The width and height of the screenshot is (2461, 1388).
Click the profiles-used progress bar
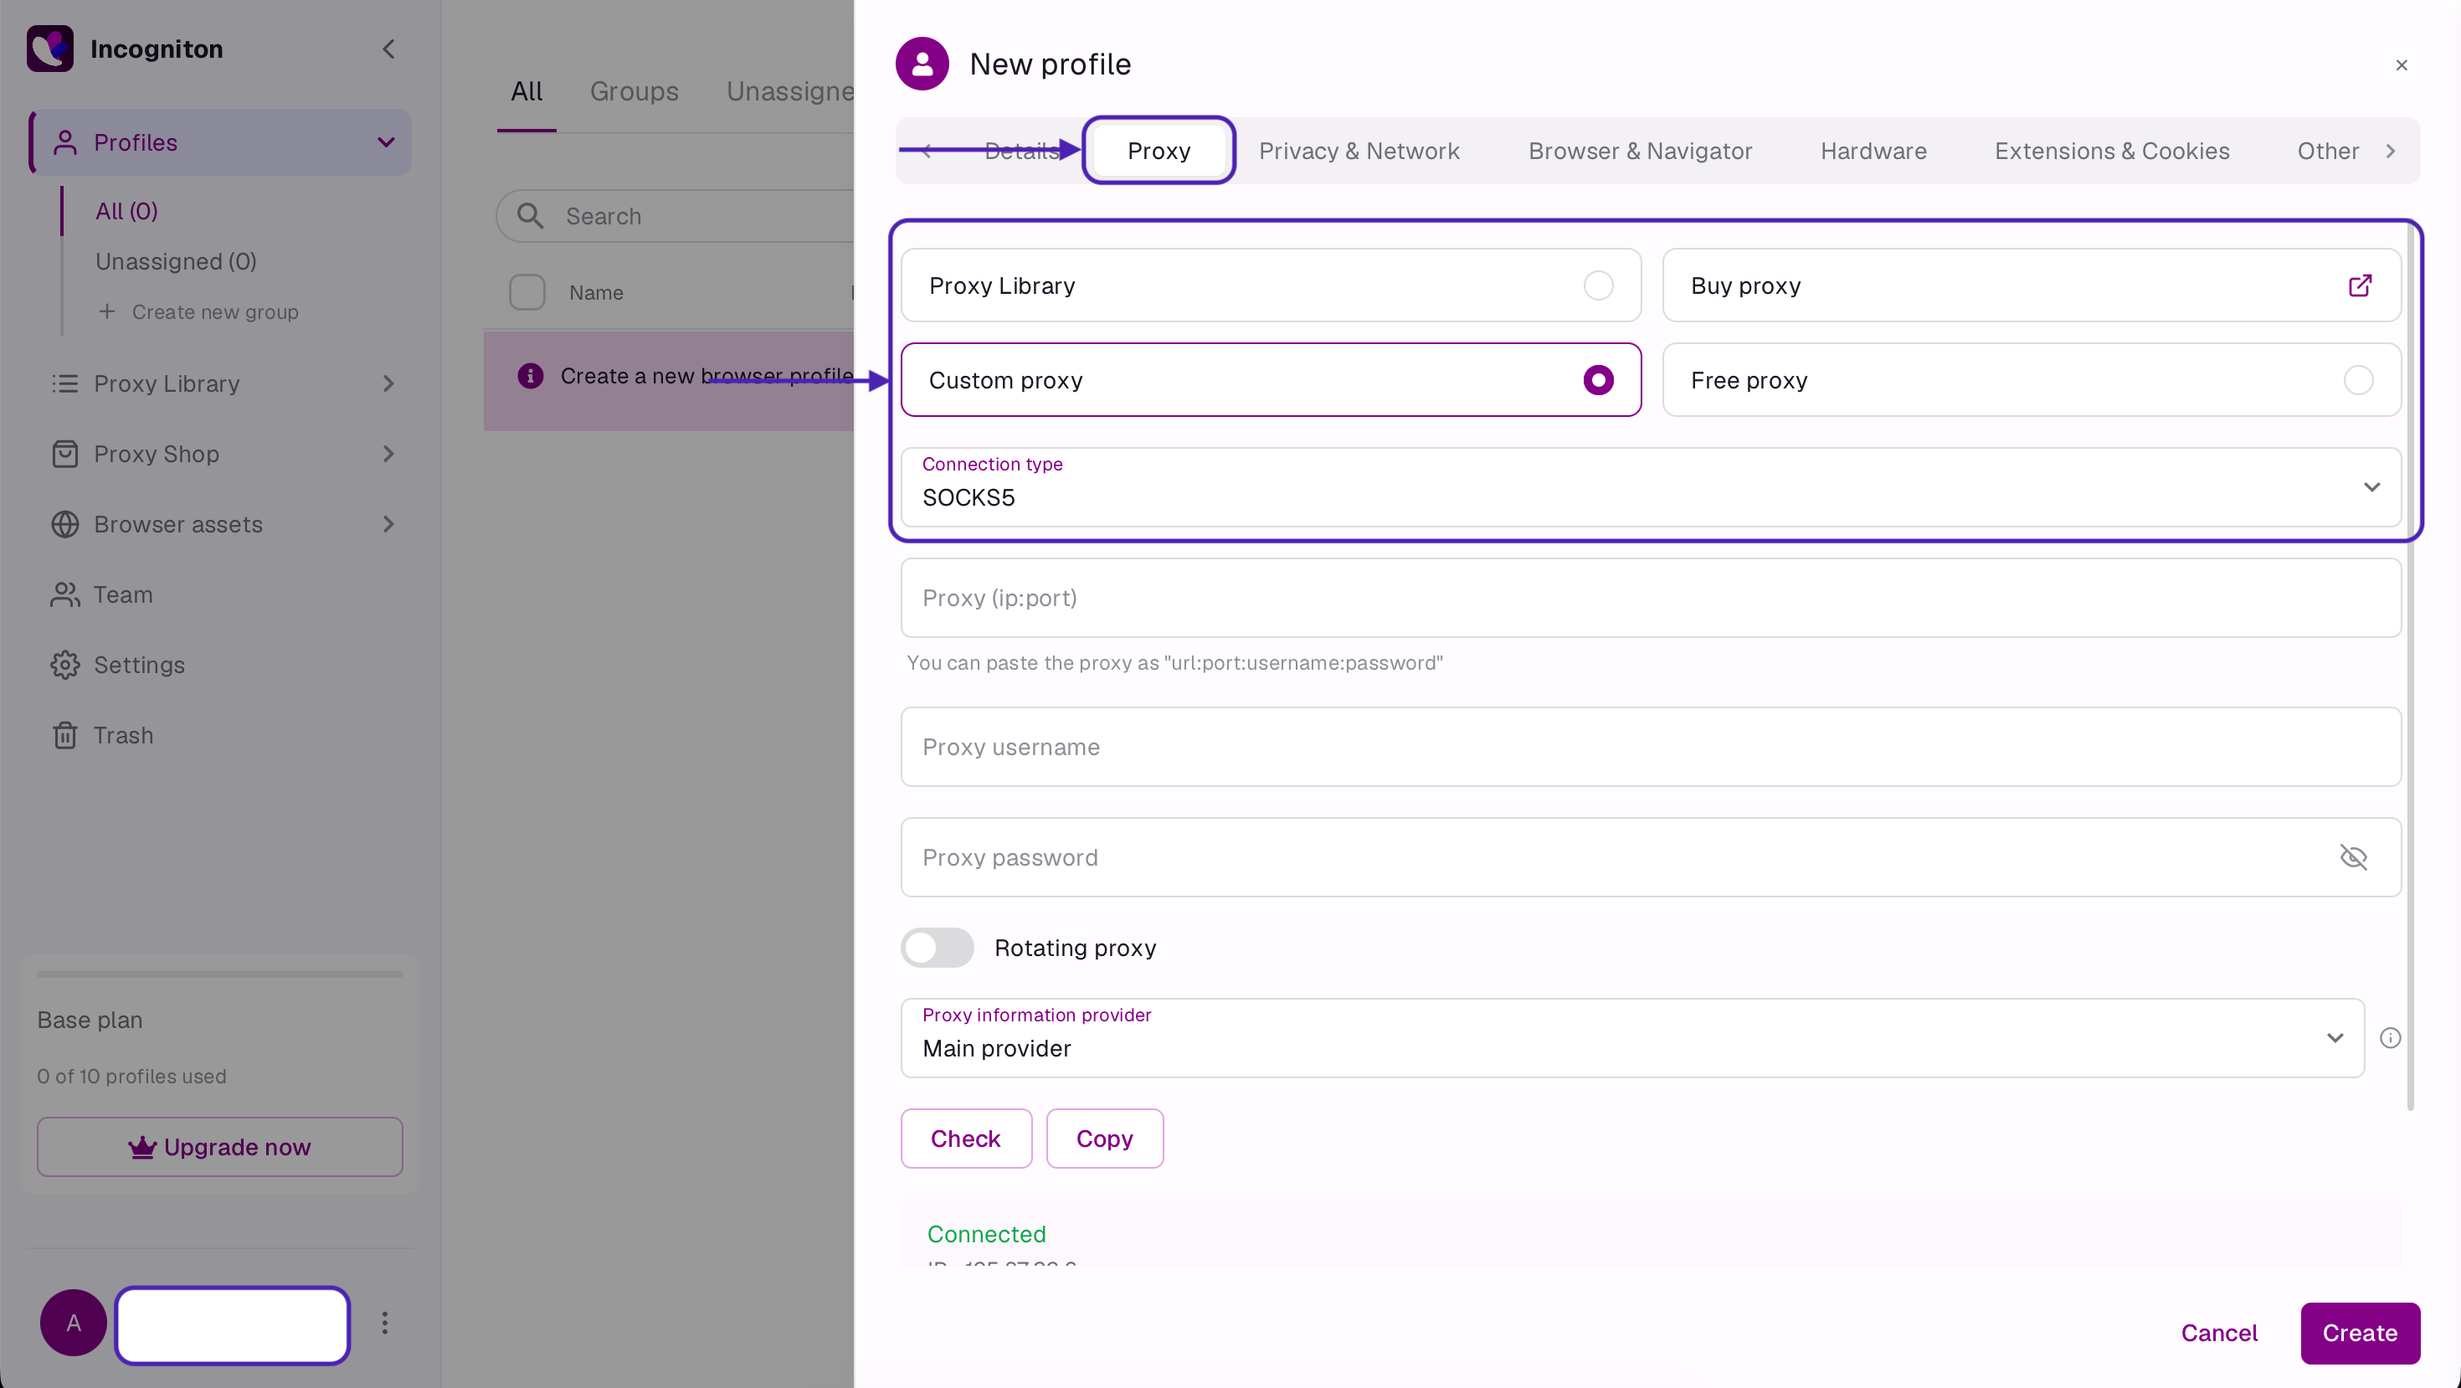point(219,974)
